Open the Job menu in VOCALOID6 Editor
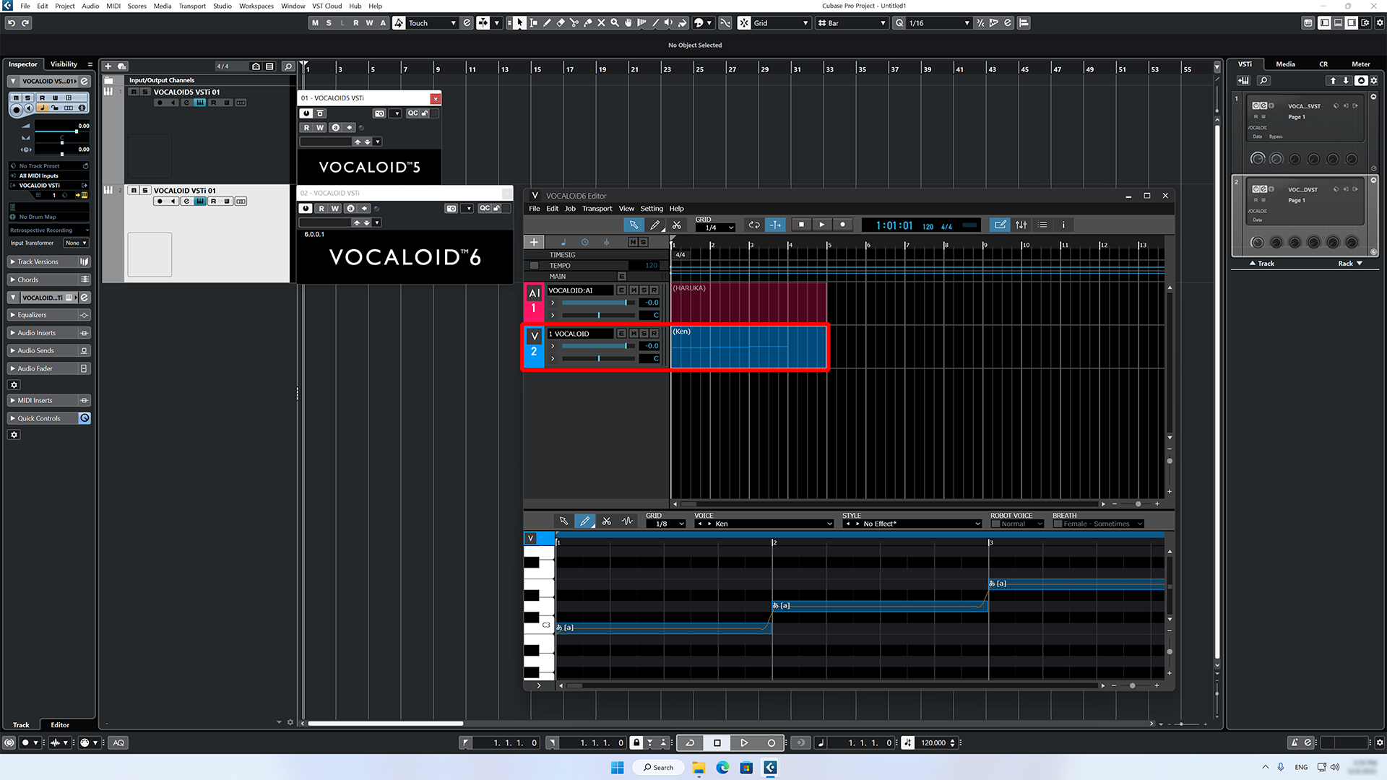The image size is (1387, 780). pyautogui.click(x=570, y=208)
